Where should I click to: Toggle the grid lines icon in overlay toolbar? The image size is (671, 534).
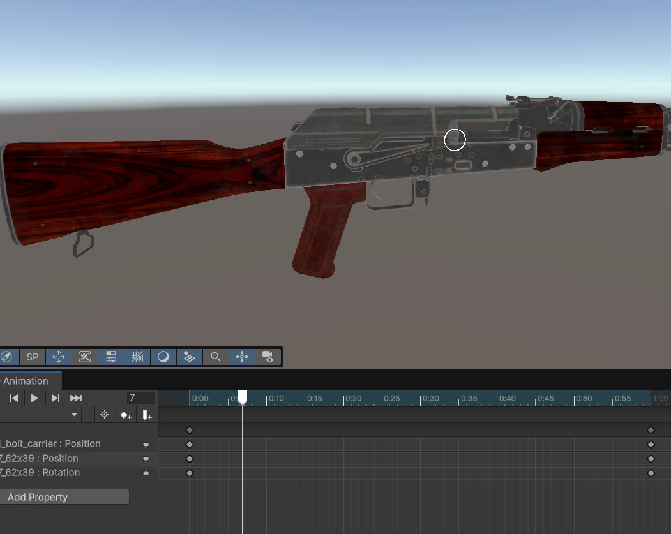(137, 357)
